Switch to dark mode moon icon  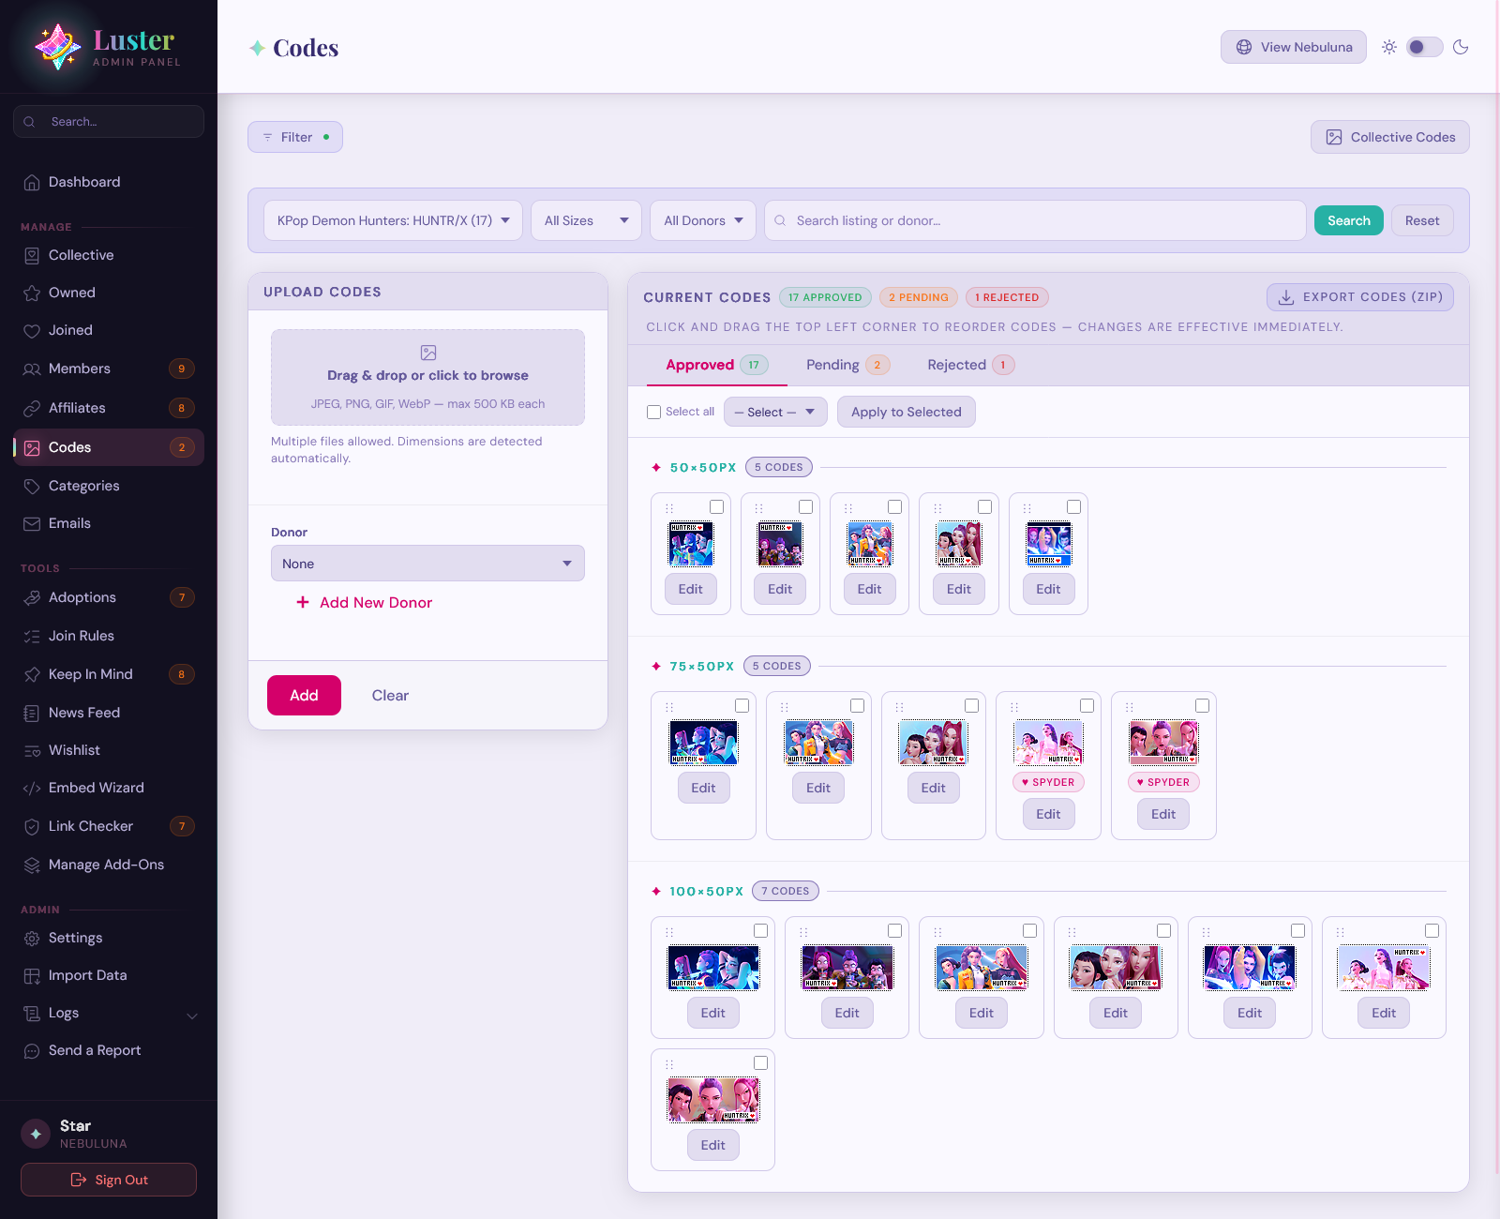pyautogui.click(x=1461, y=47)
